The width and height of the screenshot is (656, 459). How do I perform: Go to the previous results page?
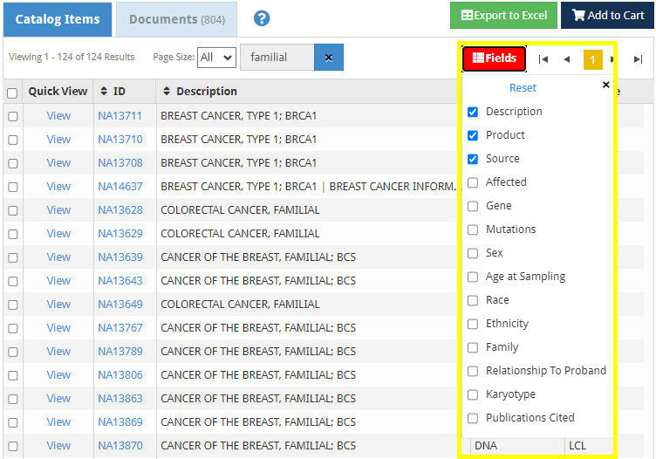coord(566,59)
